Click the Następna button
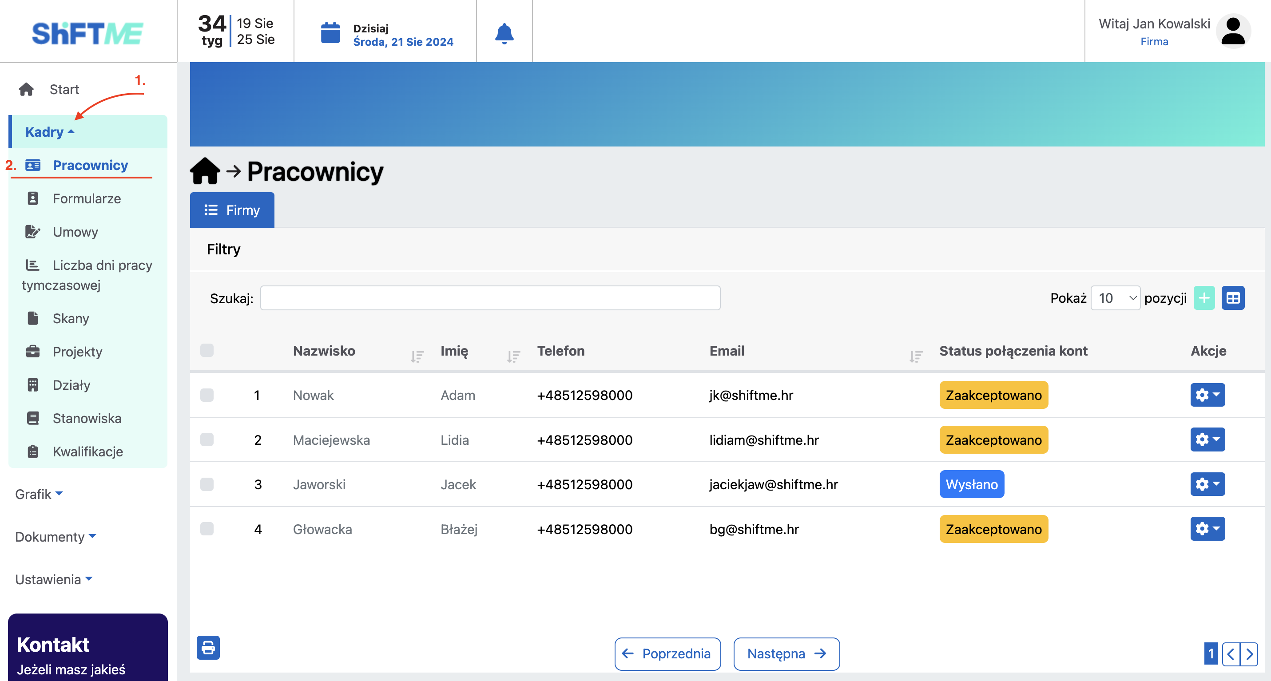Viewport: 1271px width, 681px height. [x=786, y=654]
